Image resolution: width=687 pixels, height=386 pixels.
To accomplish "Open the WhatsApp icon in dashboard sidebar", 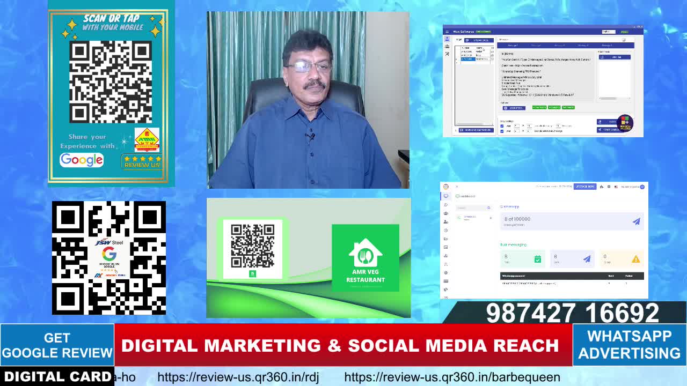I will pos(445,205).
